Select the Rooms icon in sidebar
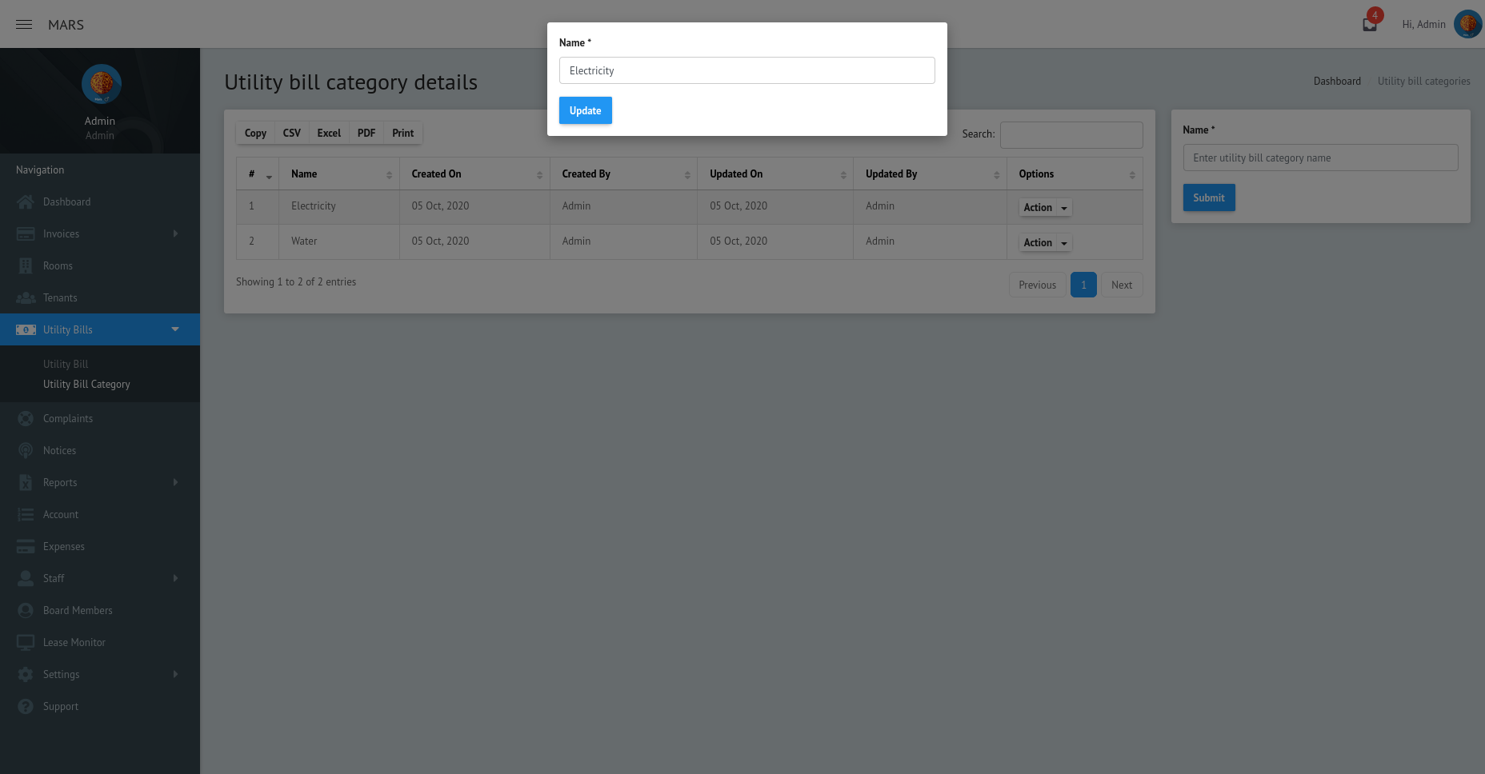Screen dimensions: 1485x774 (x=26, y=265)
